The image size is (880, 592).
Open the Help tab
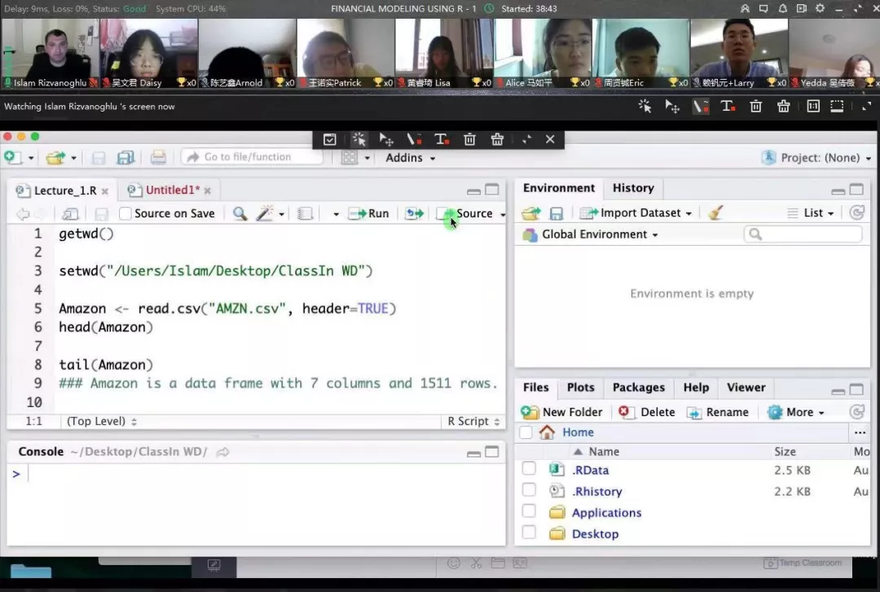click(696, 387)
